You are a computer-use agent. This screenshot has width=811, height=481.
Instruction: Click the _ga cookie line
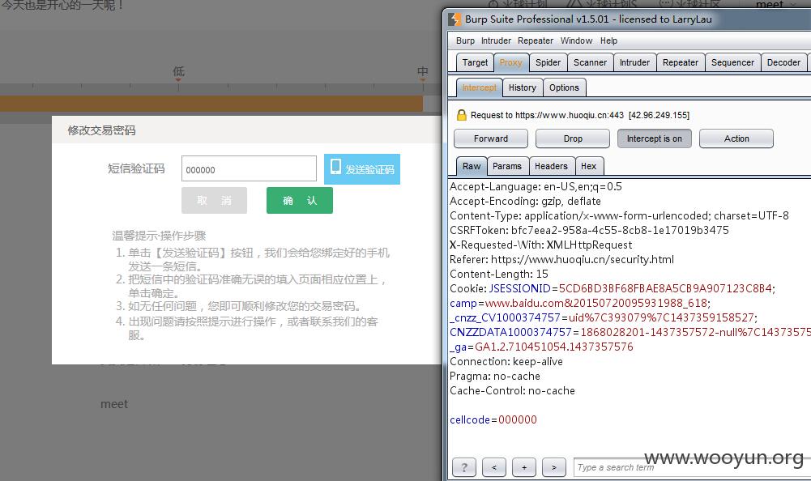(x=541, y=347)
